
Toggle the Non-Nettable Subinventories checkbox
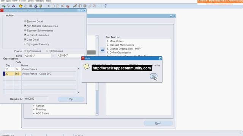[x=25, y=26]
